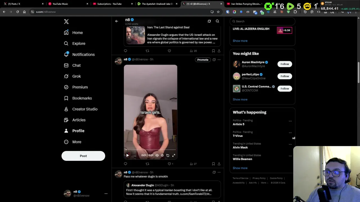Click the Grok explain icon on the video post
Screen dimensions: 360x202
[214, 60]
